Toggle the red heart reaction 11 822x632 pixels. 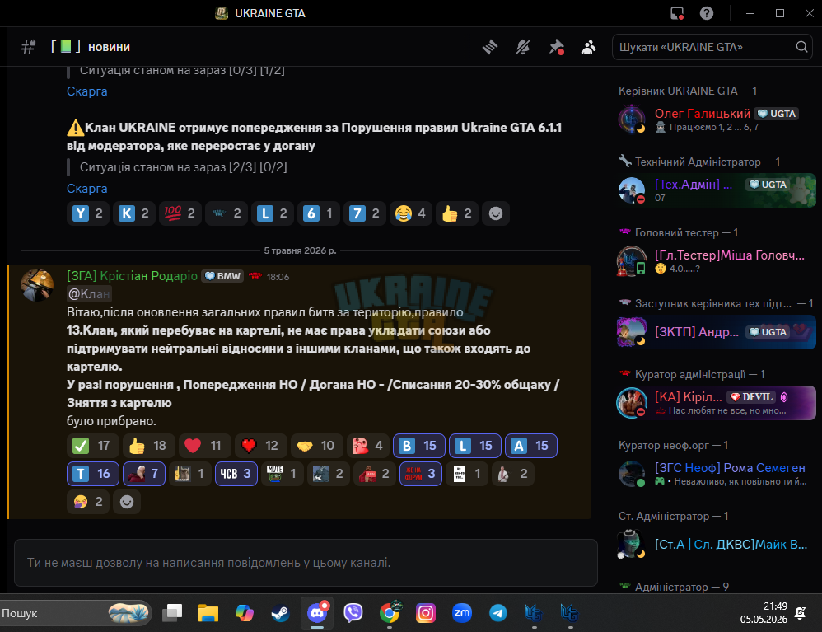click(x=204, y=446)
